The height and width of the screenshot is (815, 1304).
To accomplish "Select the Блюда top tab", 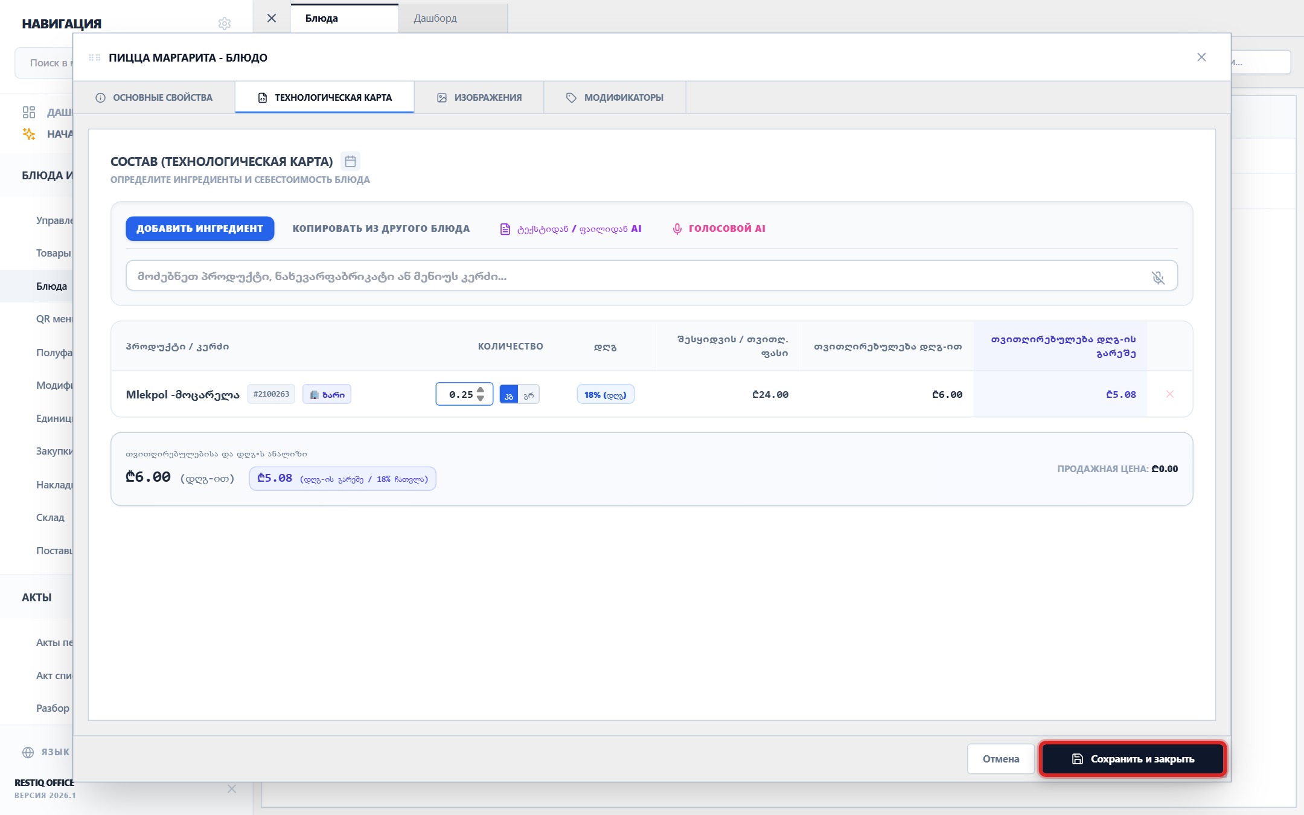I will click(x=344, y=18).
